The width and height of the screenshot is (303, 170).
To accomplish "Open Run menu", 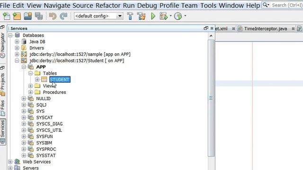I will [x=129, y=5].
